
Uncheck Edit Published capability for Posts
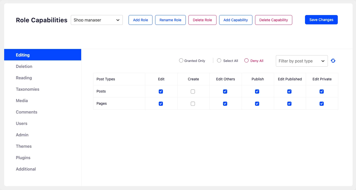[289, 91]
